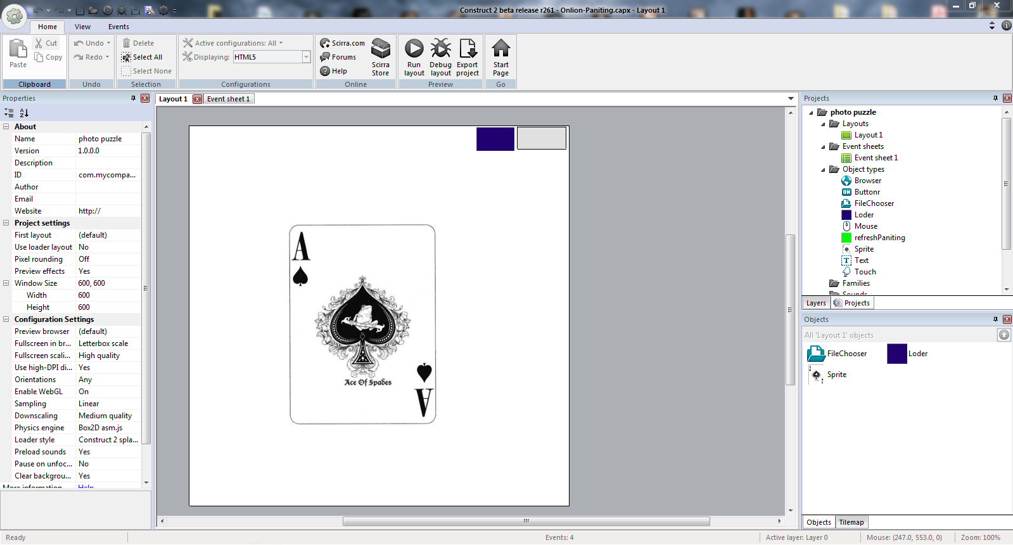Switch to the Layers panel tab
The width and height of the screenshot is (1013, 545).
pos(816,303)
